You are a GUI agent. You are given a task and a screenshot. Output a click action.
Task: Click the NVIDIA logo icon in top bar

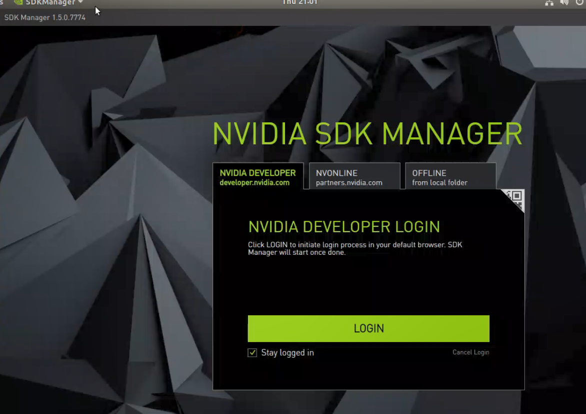coord(18,2)
